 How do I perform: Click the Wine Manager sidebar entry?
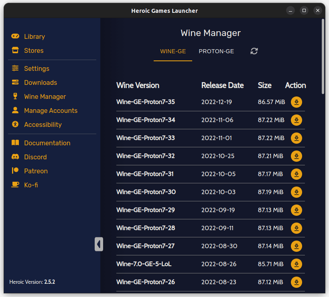[45, 96]
